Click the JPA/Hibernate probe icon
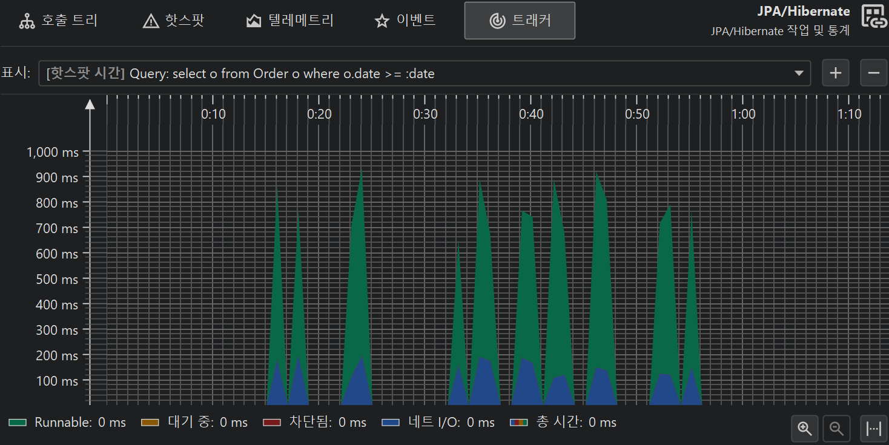This screenshot has height=445, width=889. (874, 17)
